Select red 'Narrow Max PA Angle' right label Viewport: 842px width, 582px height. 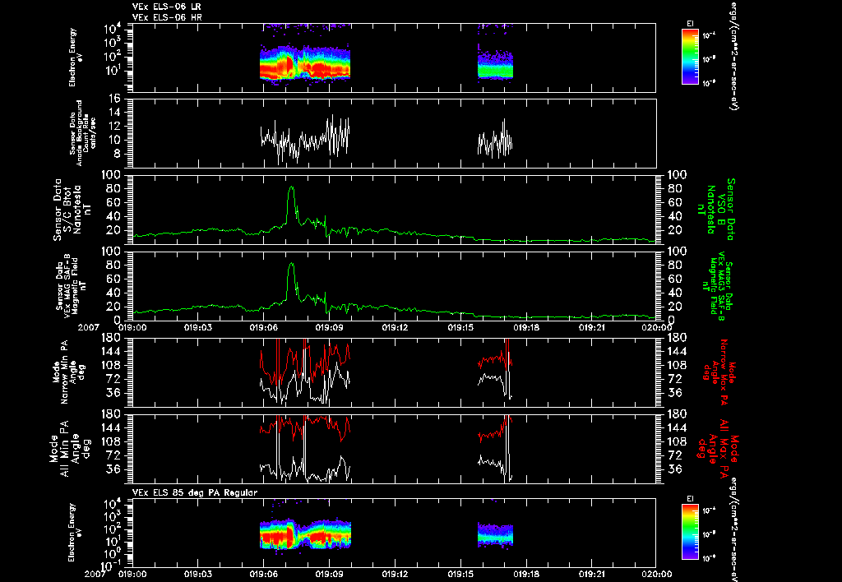(717, 371)
